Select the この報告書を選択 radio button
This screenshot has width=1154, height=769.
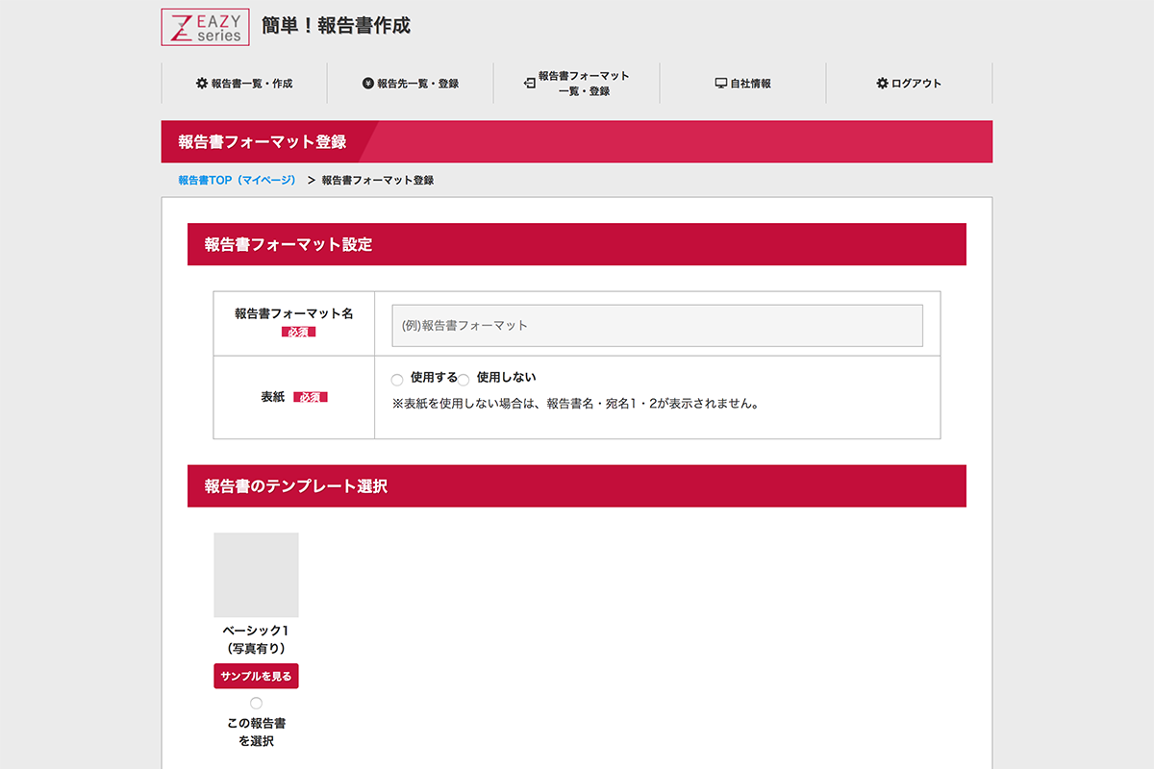[x=256, y=703]
